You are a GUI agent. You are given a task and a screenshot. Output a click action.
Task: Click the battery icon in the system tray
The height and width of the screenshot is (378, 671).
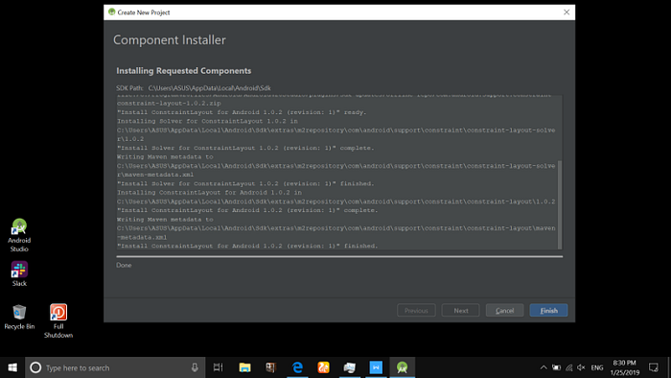click(x=556, y=367)
